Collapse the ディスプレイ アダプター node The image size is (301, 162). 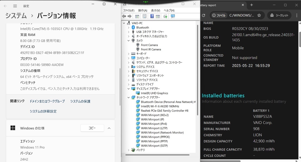[129, 89]
